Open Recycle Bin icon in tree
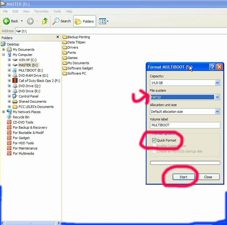Screen dimensions: 227x225 tap(9, 117)
